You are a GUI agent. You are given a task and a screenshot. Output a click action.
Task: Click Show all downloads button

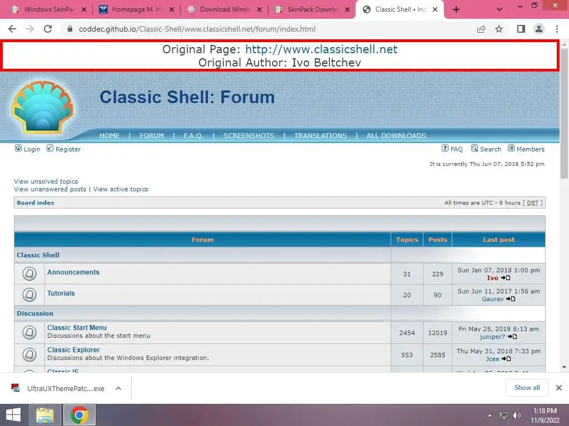[527, 388]
